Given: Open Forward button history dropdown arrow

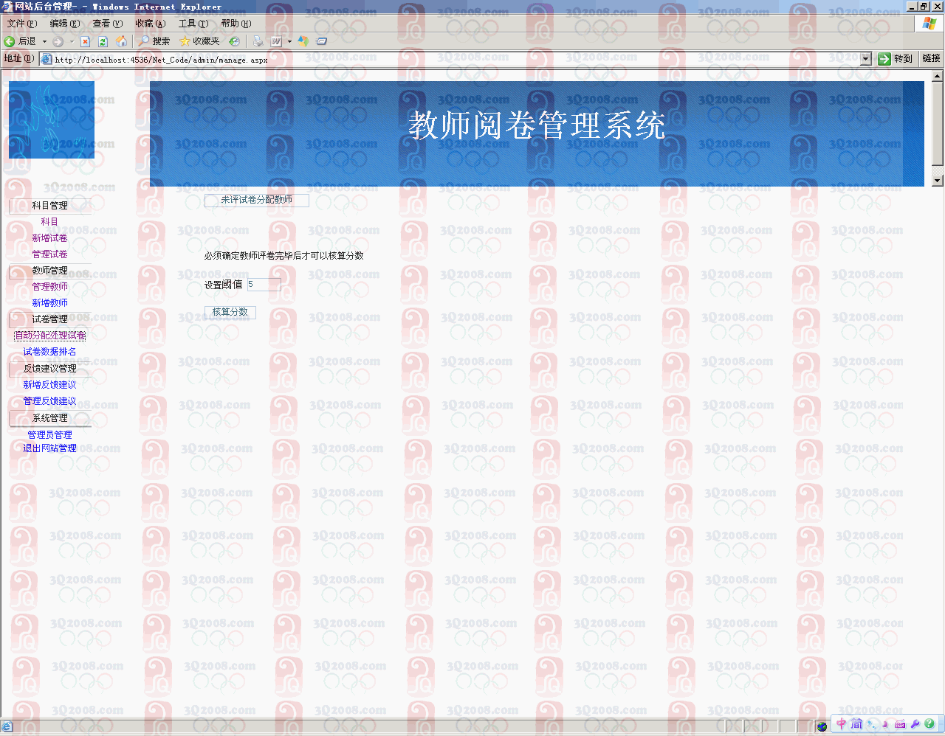Looking at the screenshot, I should [72, 41].
